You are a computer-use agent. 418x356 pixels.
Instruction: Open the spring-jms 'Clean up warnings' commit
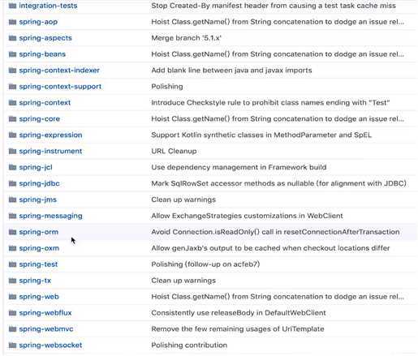[x=183, y=199]
